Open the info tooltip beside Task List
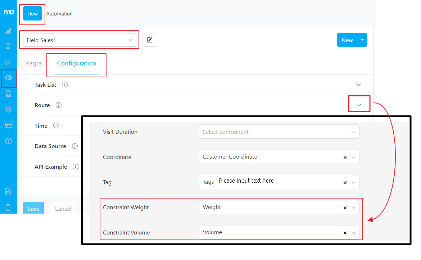 pos(64,85)
